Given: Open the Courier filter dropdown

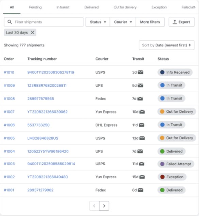Looking at the screenshot, I should [x=123, y=22].
